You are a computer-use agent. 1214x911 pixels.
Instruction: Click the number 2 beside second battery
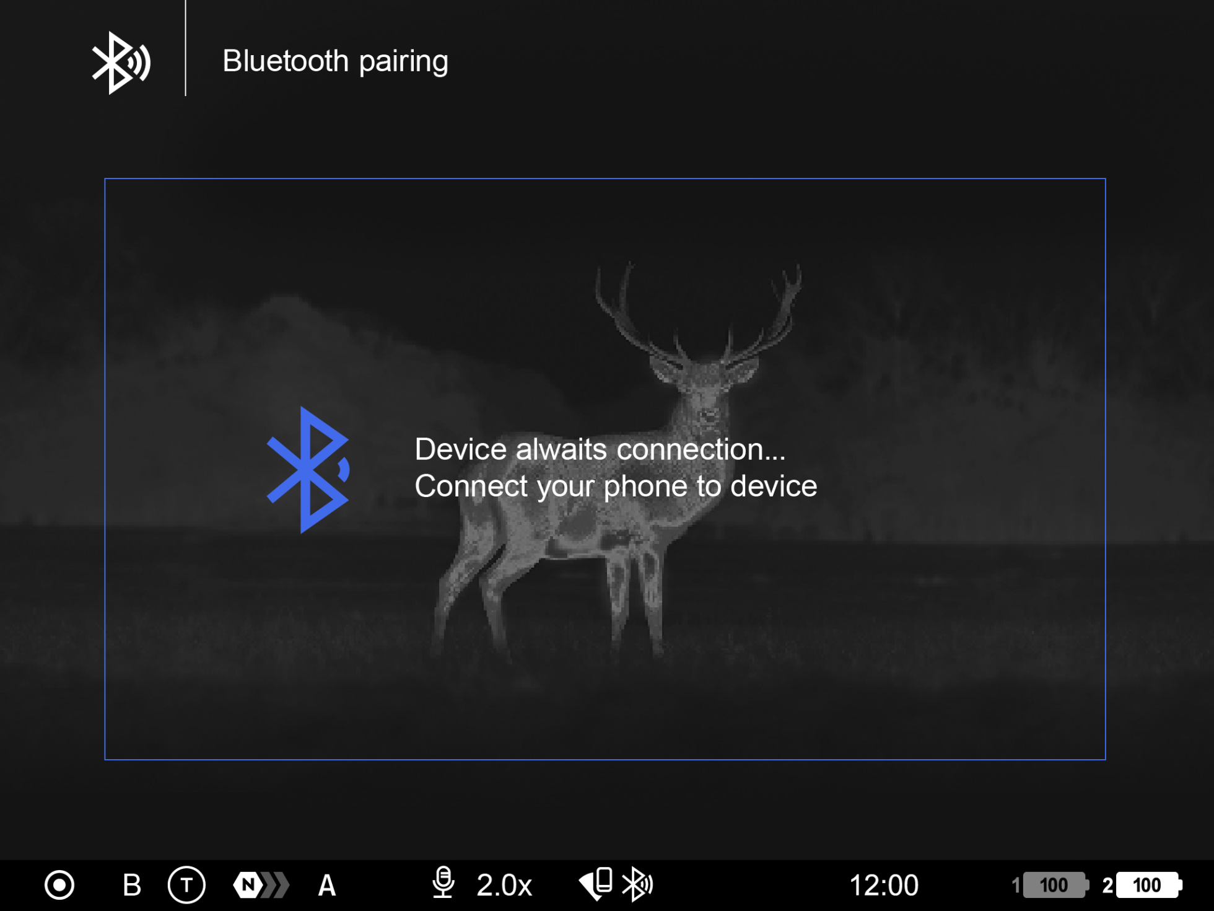[1107, 885]
